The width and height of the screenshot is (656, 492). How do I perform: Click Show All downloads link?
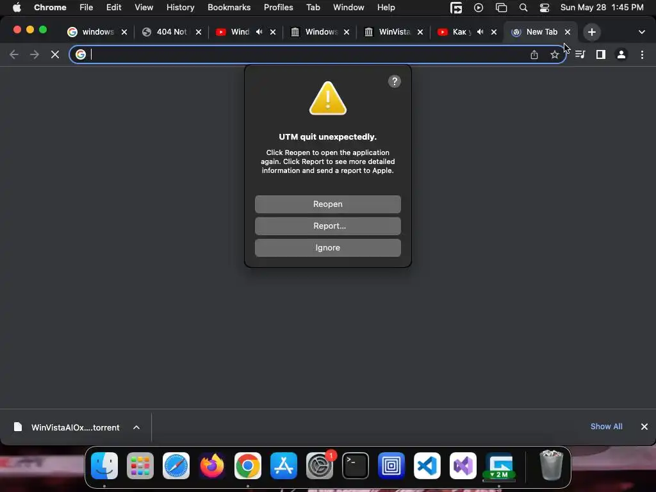[x=606, y=427]
